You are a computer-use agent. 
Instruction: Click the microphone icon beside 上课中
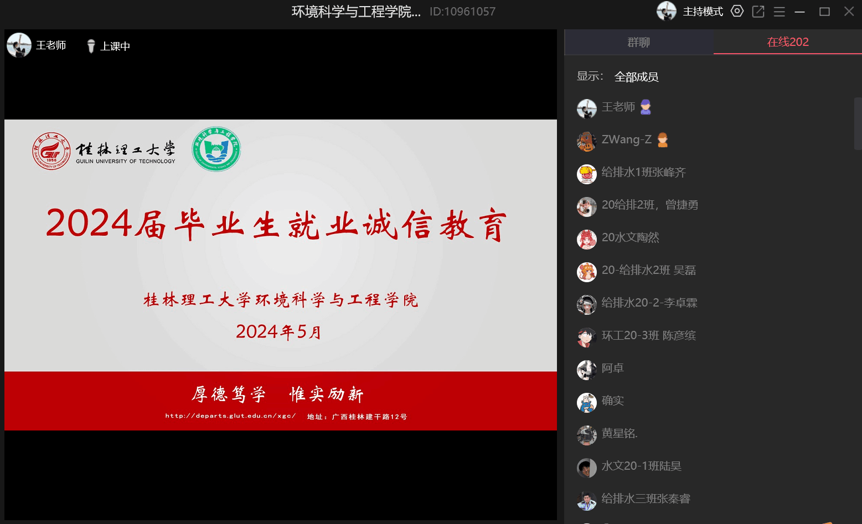pyautogui.click(x=91, y=46)
